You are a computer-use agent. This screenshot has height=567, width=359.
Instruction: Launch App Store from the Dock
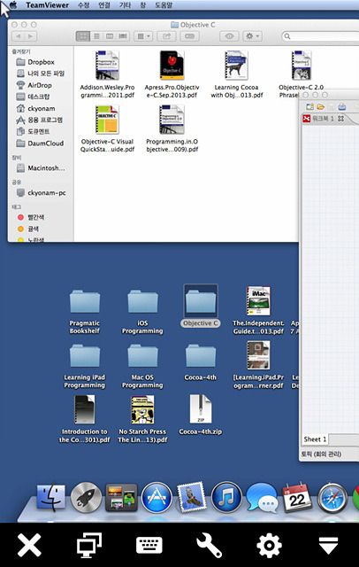tap(157, 498)
